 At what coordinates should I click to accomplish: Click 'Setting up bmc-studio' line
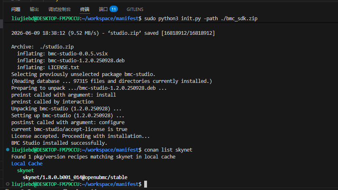(x=68, y=116)
